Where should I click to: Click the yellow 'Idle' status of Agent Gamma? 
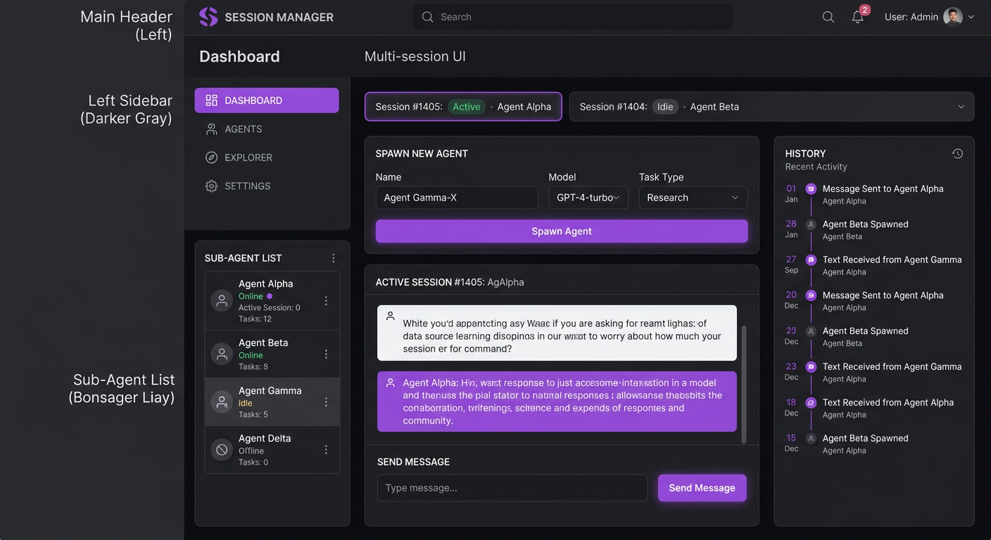(x=246, y=403)
